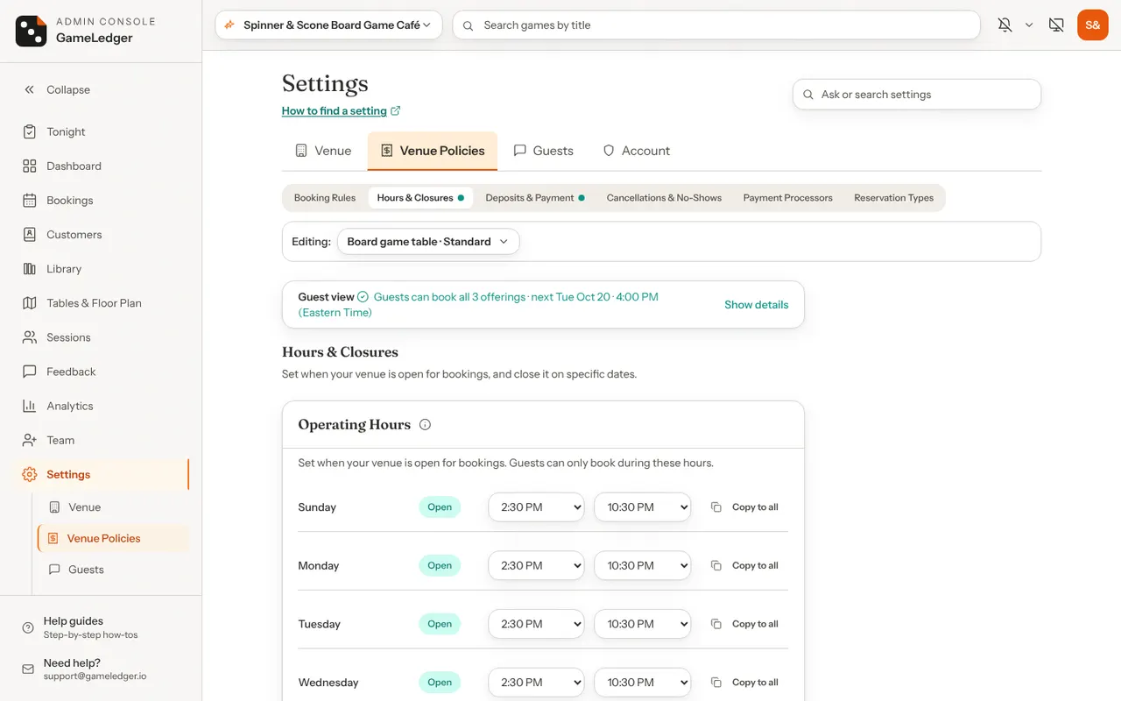Click the Customers contact icon
The image size is (1121, 701).
[30, 234]
